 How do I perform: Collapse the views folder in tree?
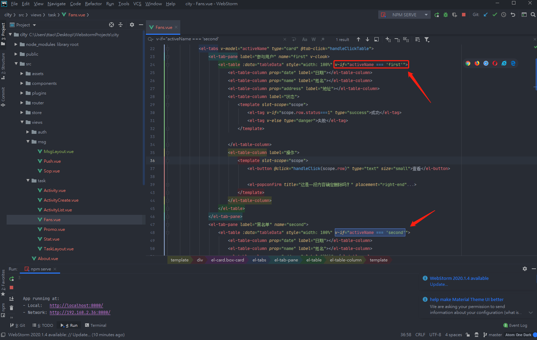pos(22,122)
